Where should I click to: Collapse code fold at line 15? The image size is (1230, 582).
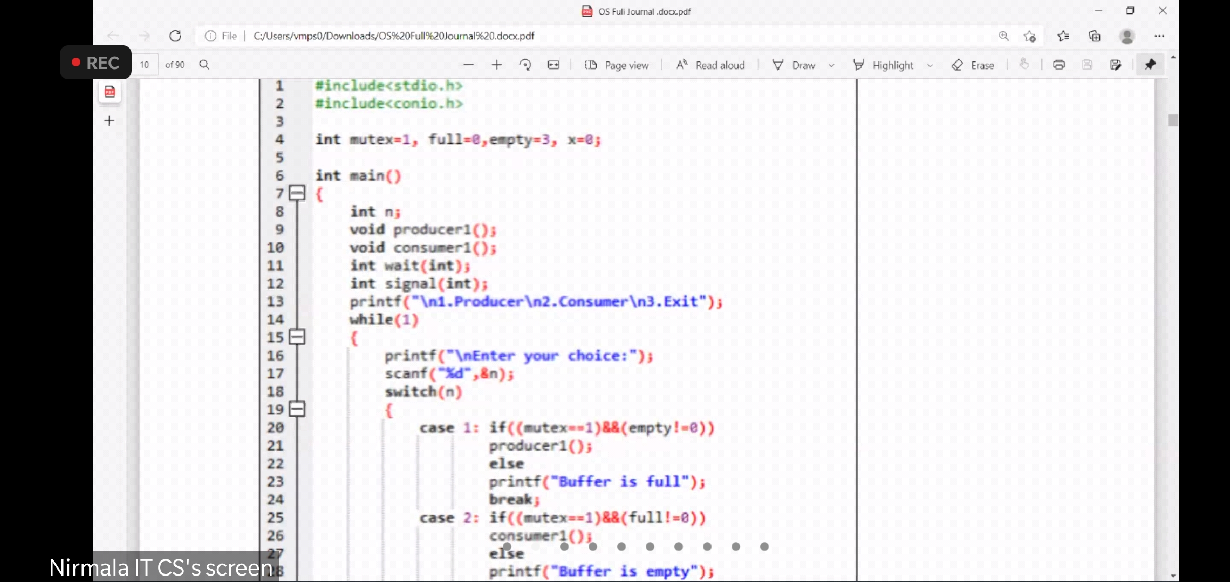click(297, 337)
